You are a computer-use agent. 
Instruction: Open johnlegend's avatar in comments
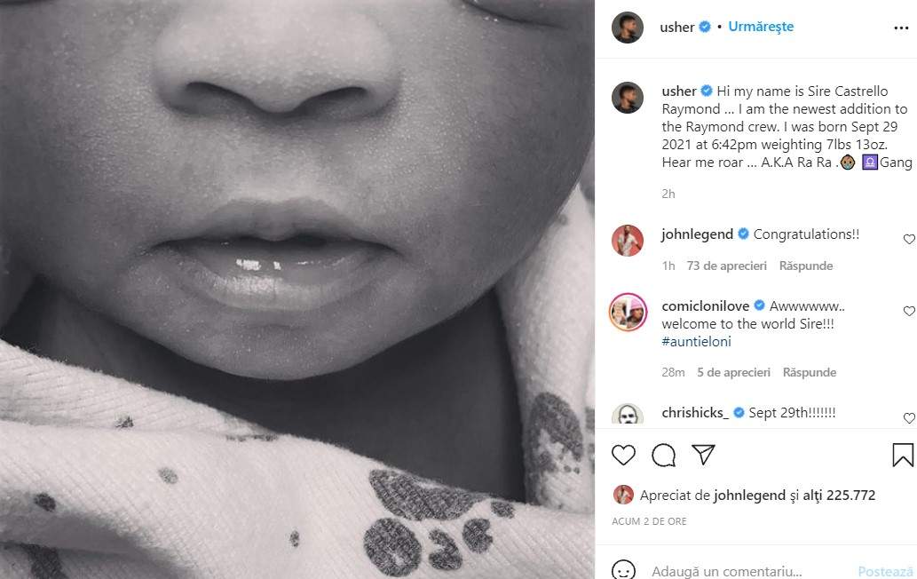[627, 240]
